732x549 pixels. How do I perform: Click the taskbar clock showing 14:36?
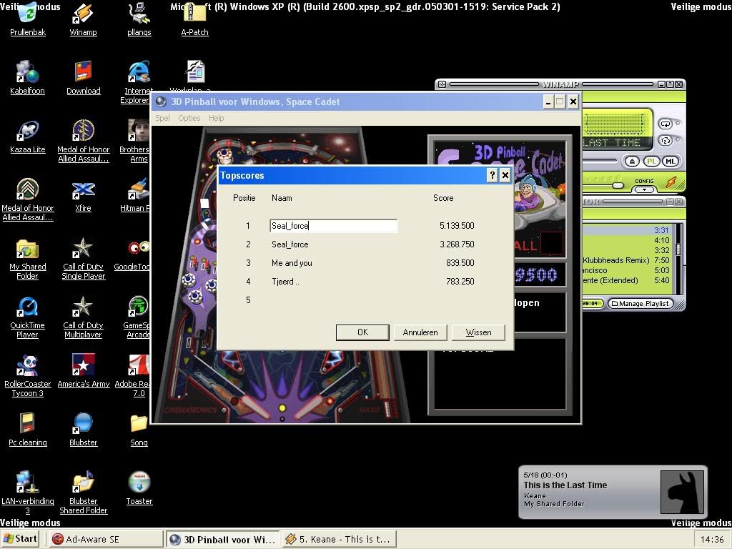pos(712,539)
